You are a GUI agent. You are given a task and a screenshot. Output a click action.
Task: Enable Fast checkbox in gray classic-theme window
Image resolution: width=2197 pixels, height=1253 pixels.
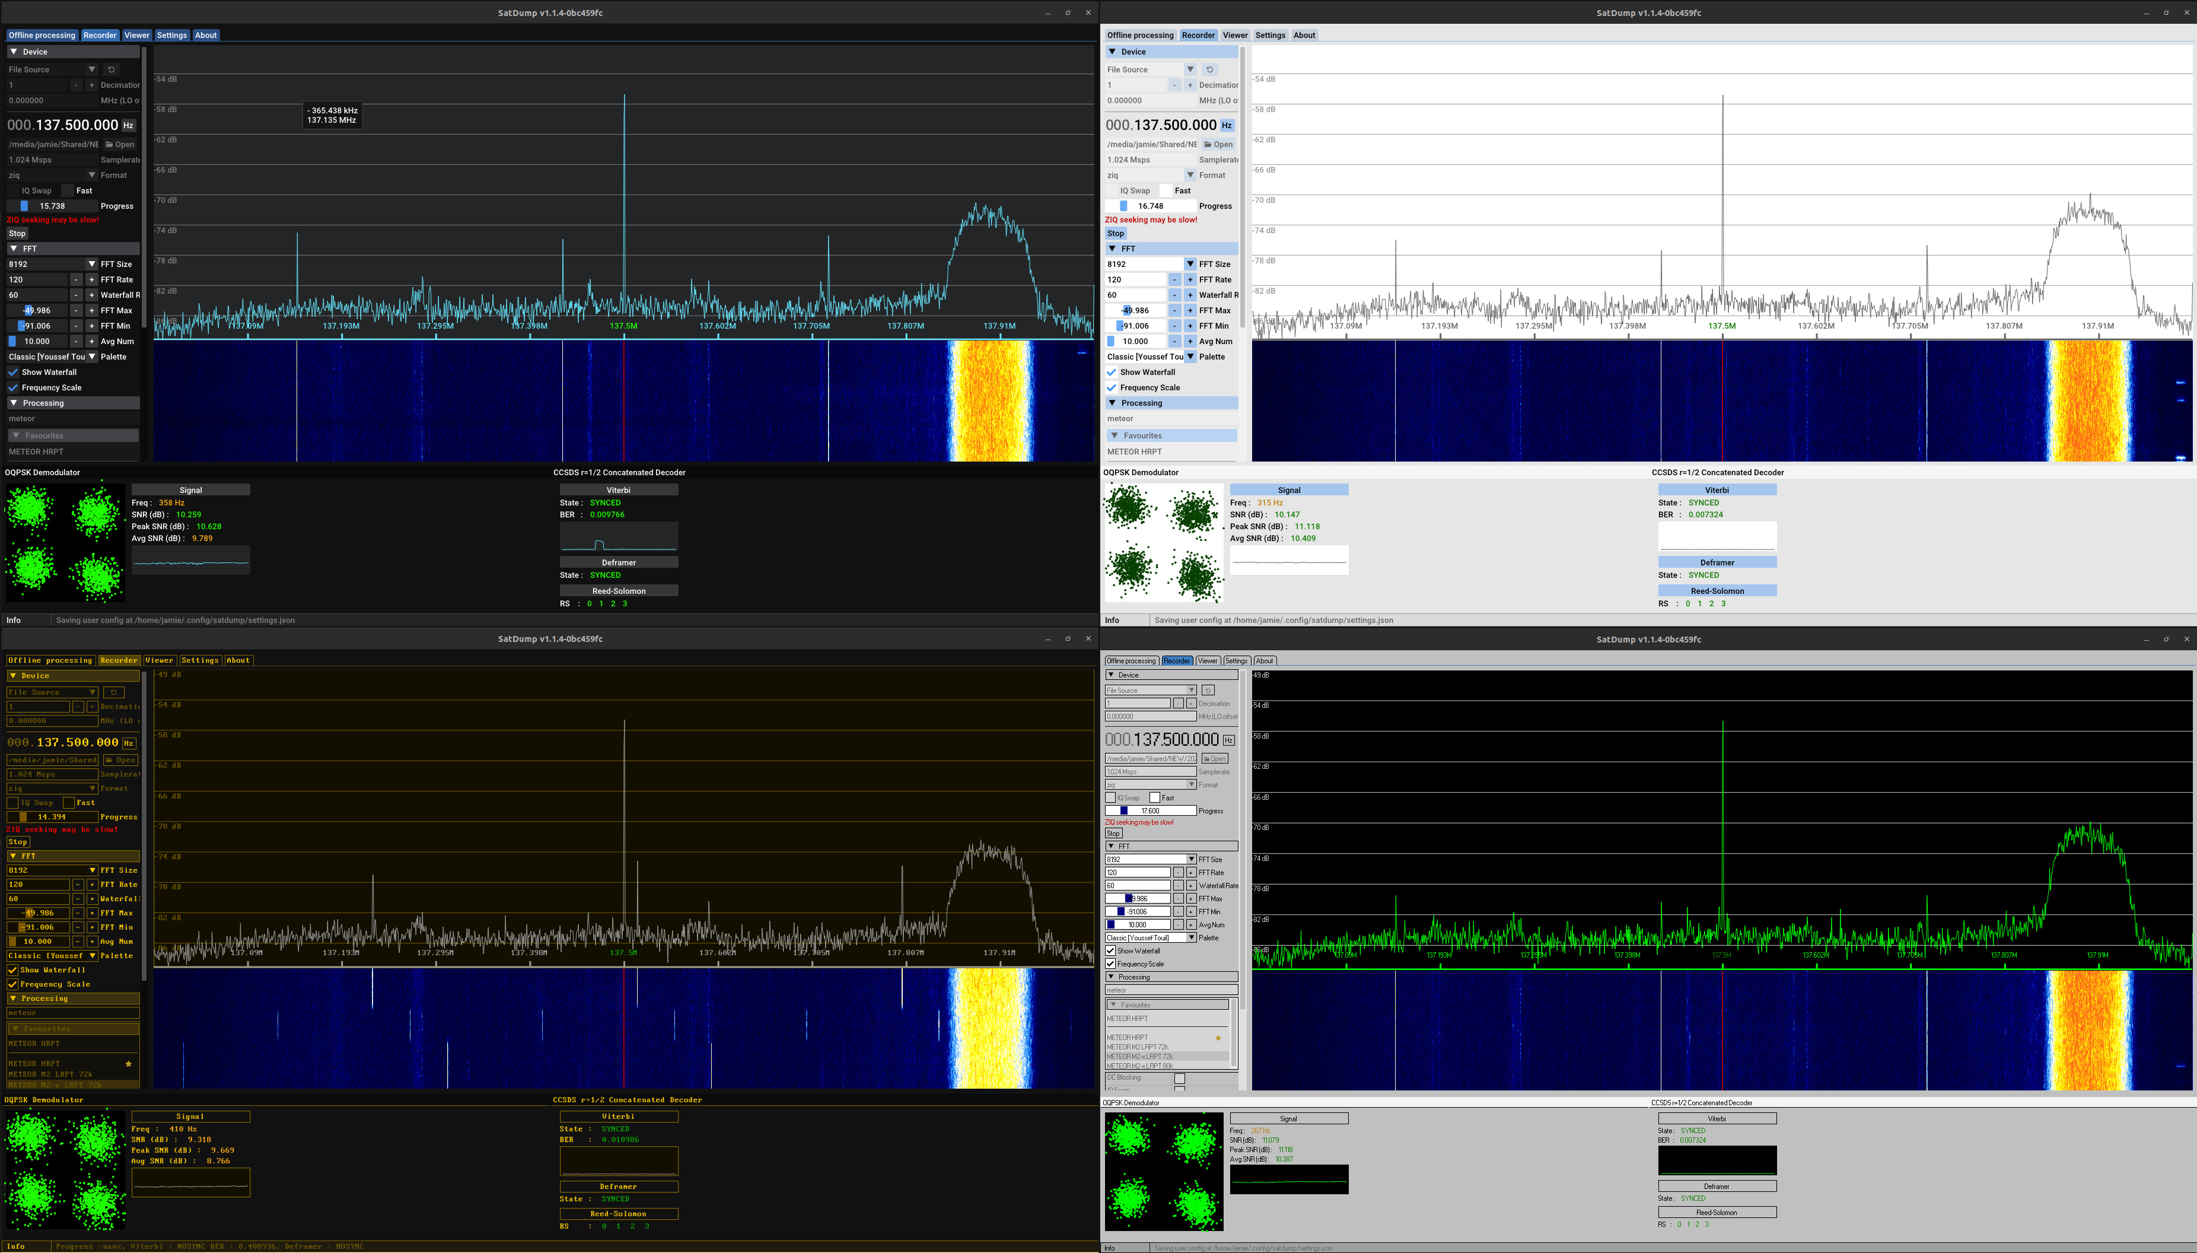tap(1155, 798)
